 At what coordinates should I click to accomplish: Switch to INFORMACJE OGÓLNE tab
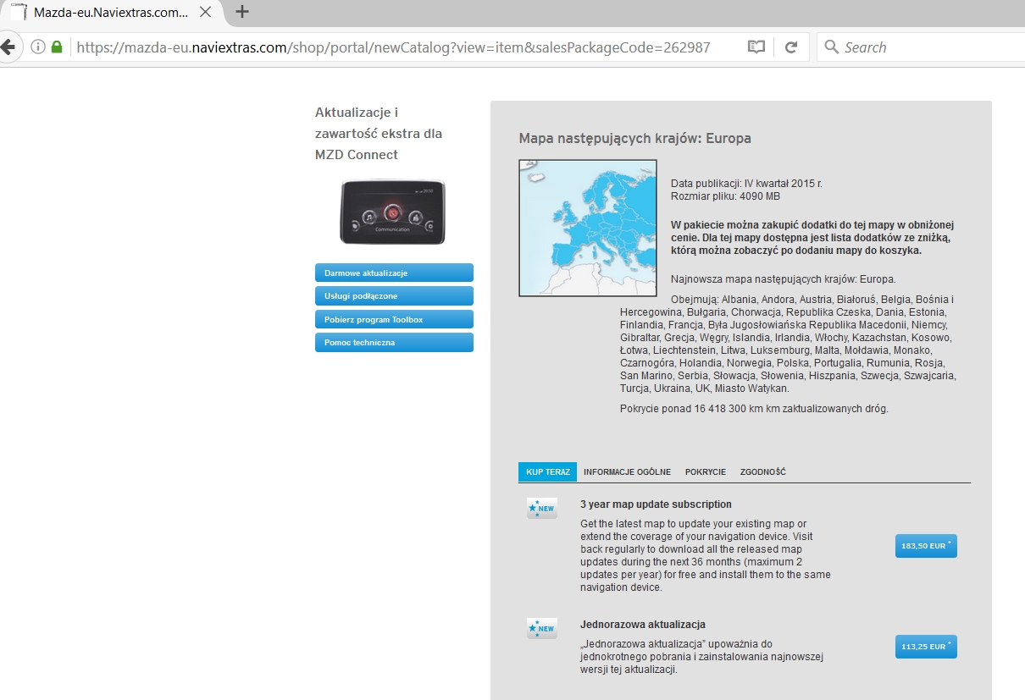tap(627, 472)
